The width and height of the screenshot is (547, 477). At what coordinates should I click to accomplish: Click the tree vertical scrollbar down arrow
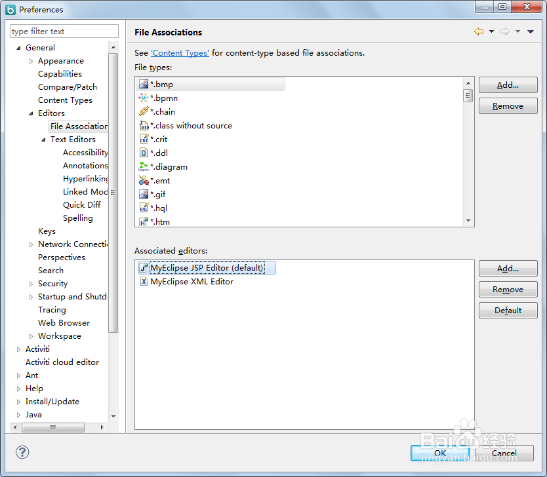tap(113, 416)
